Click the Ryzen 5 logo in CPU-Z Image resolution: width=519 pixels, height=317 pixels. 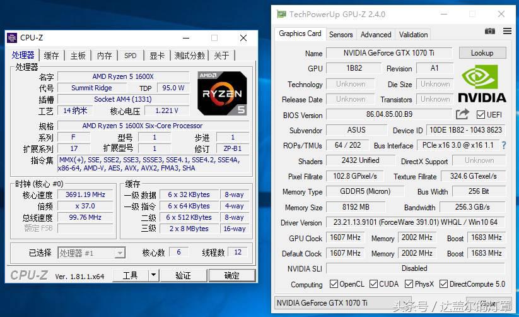click(222, 93)
